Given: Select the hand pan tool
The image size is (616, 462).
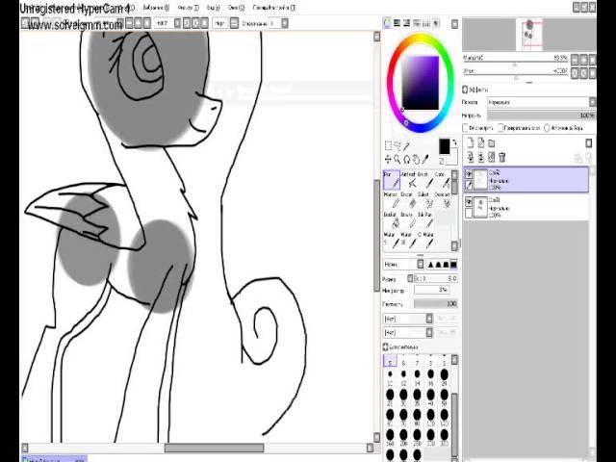Looking at the screenshot, I should click(416, 159).
